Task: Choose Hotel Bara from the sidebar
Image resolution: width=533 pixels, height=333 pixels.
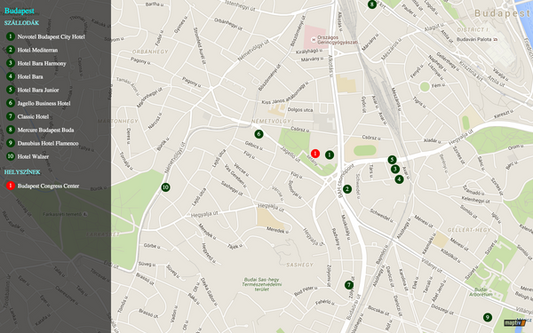Action: [30, 76]
